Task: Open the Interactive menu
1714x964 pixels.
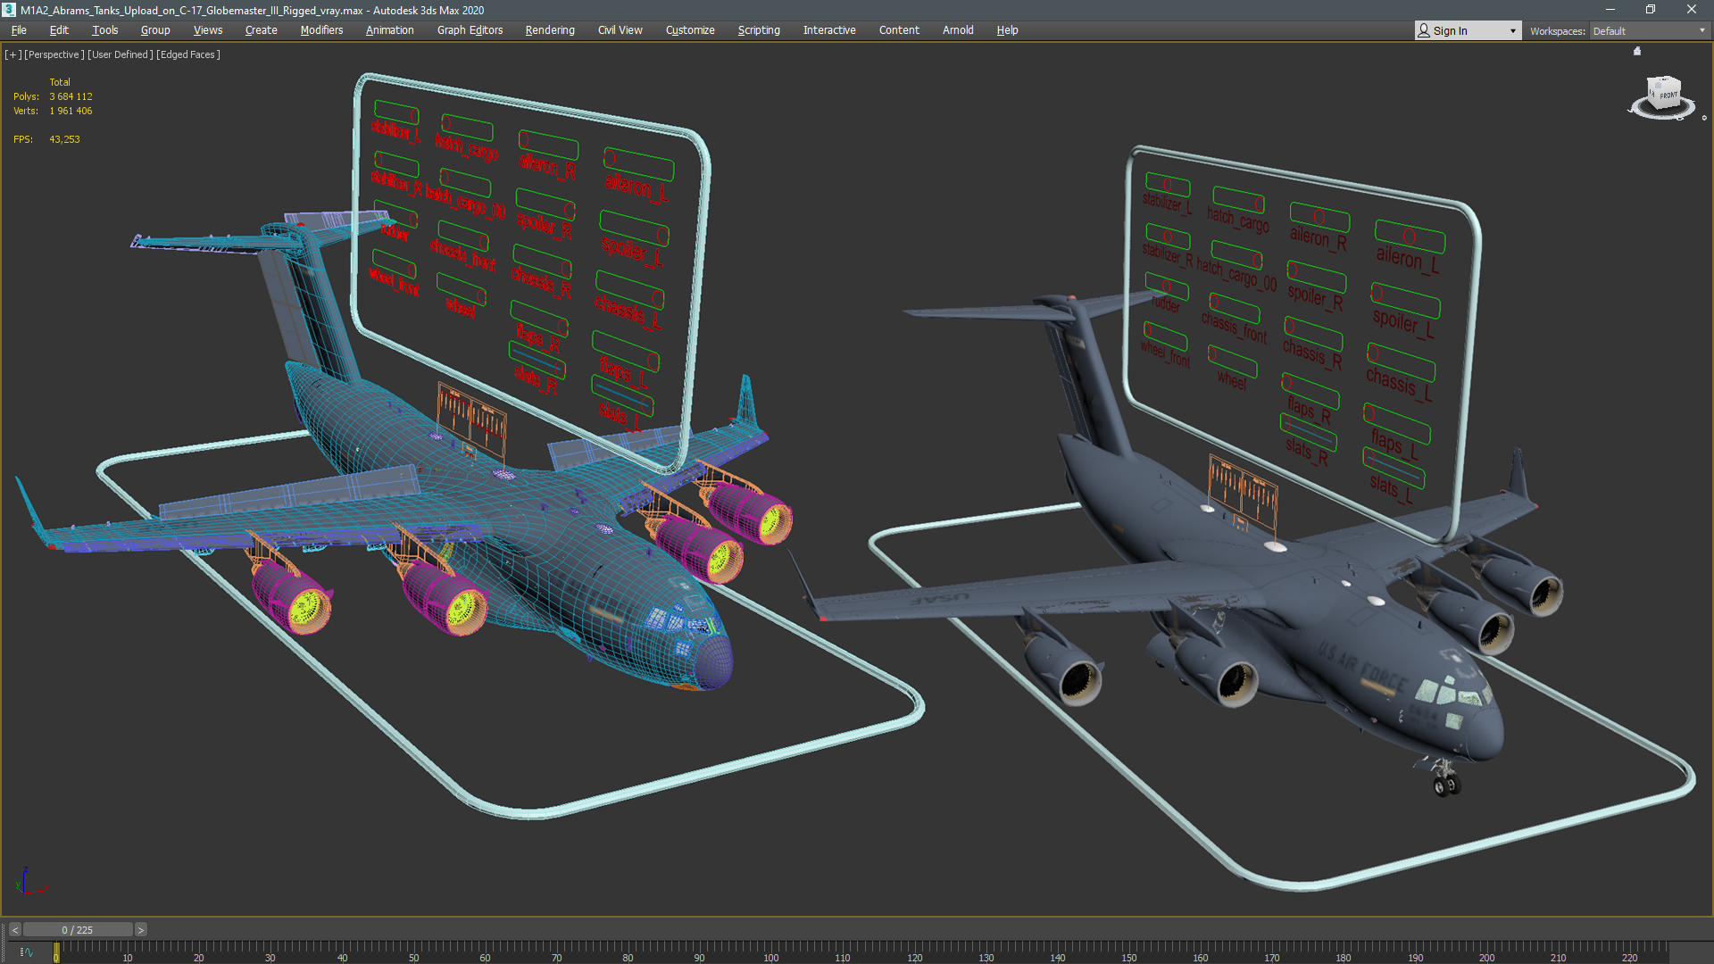Action: (829, 30)
